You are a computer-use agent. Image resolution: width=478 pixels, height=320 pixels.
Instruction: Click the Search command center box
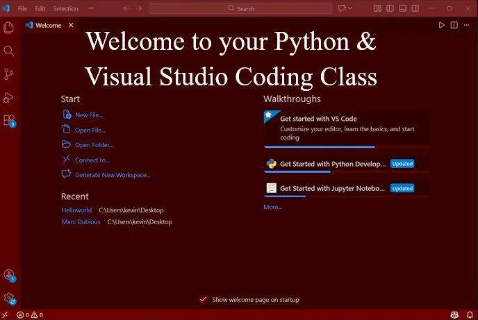240,8
